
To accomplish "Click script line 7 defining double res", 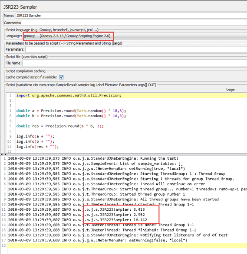I will (60, 126).
